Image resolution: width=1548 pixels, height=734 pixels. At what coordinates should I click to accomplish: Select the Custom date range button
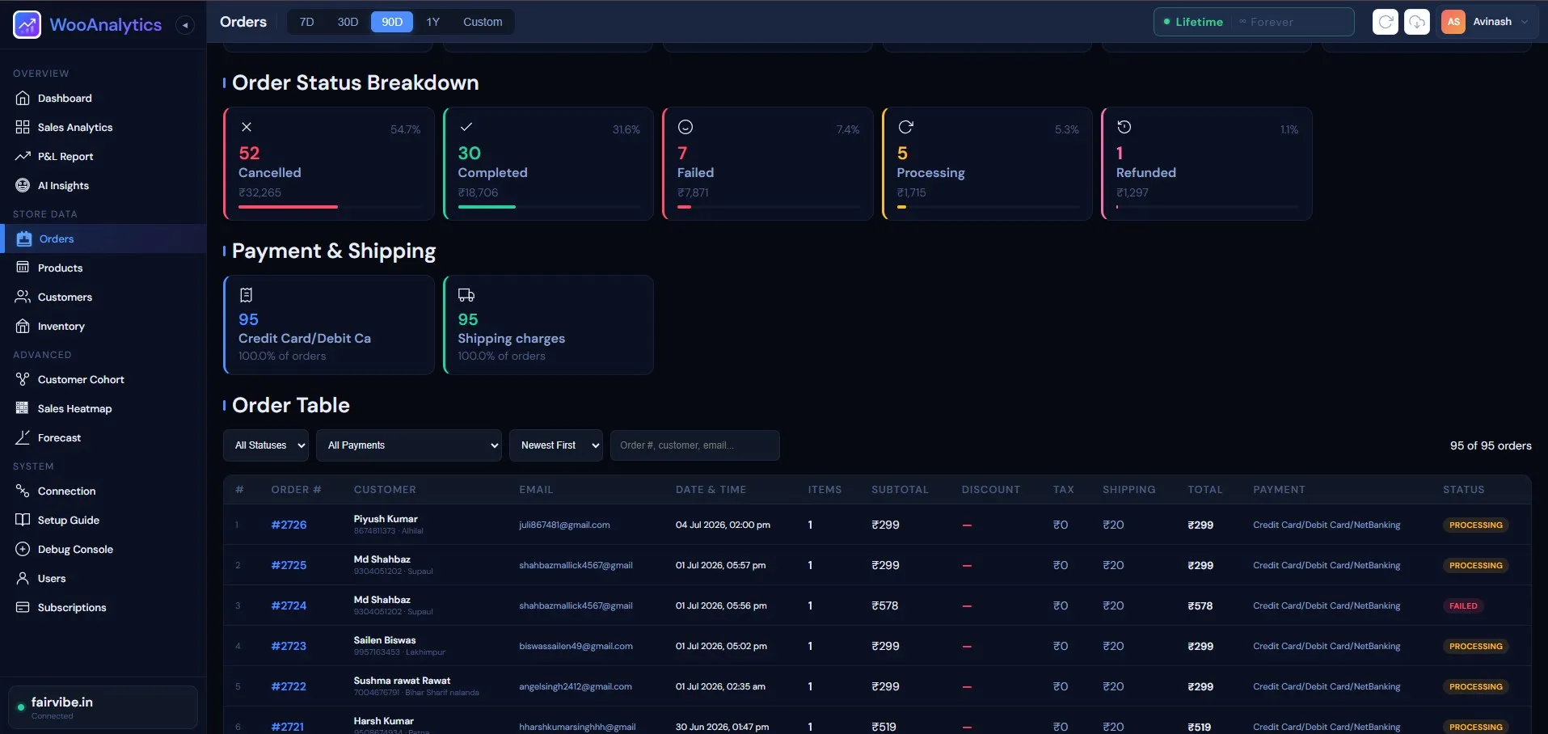click(x=483, y=22)
